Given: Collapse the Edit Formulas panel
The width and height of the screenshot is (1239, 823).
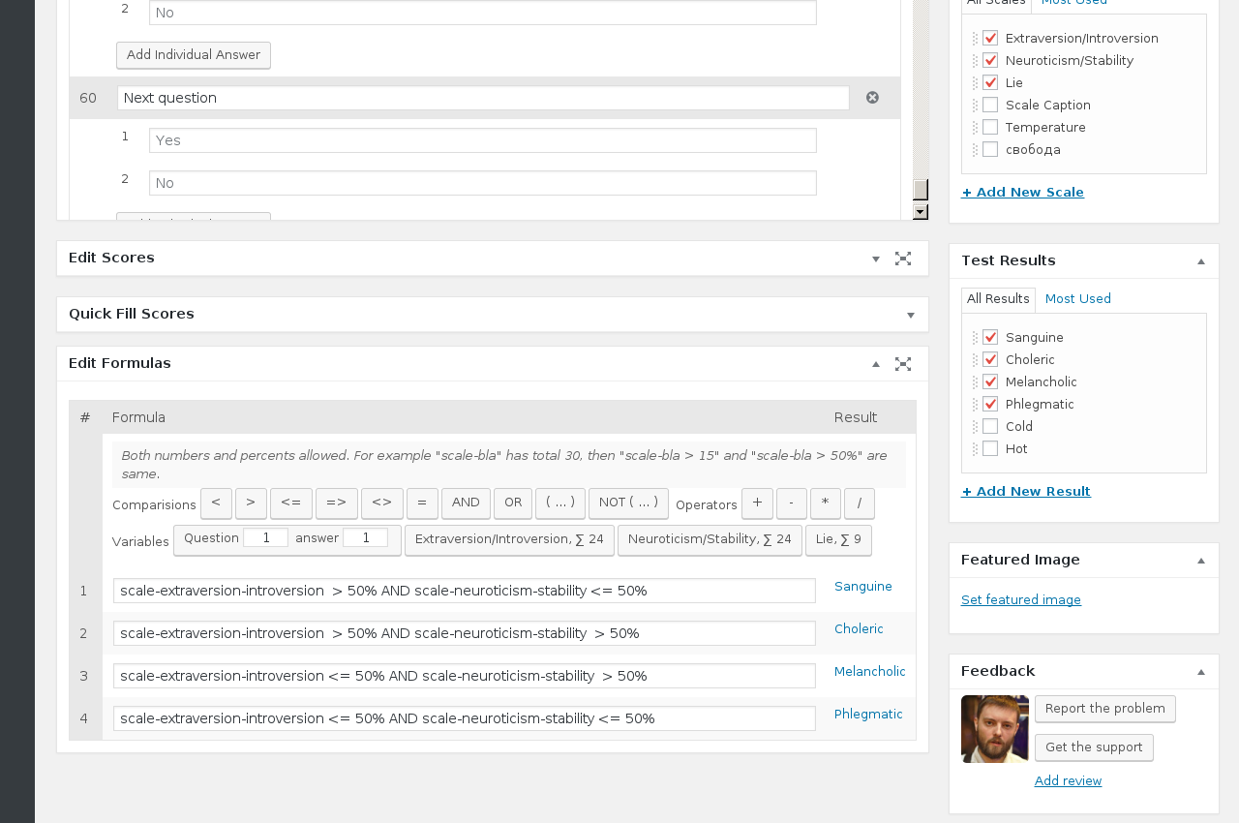Looking at the screenshot, I should pos(876,364).
